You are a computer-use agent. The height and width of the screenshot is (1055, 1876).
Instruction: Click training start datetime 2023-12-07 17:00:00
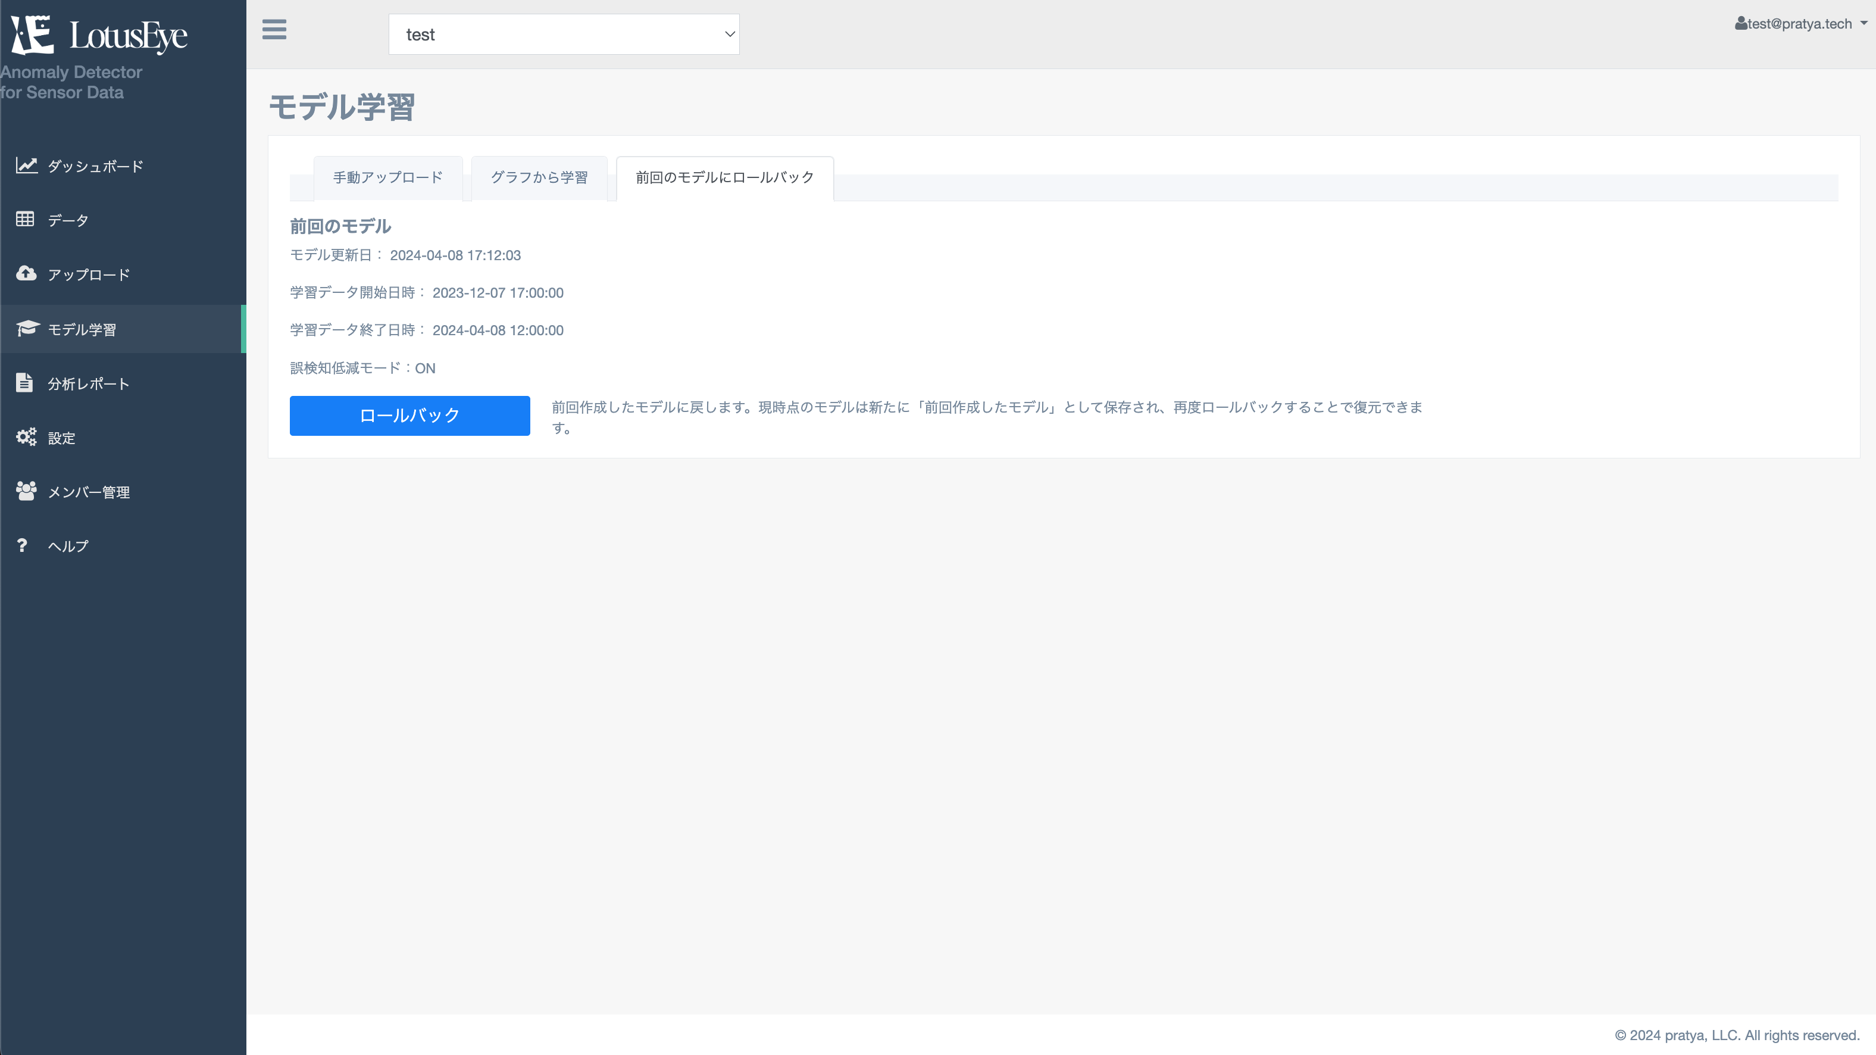pyautogui.click(x=498, y=293)
